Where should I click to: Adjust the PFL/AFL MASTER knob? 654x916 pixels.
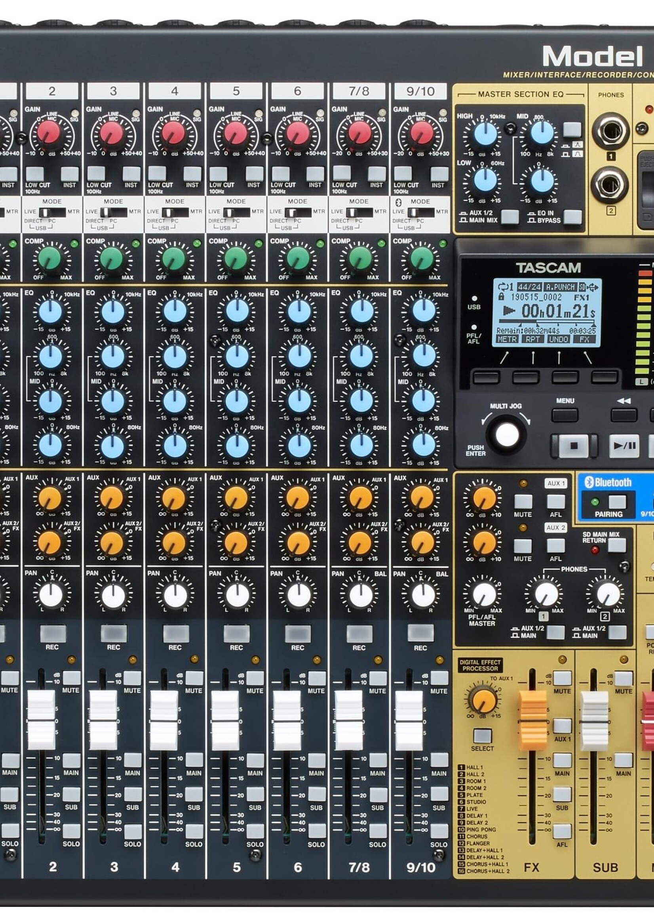coord(484,594)
